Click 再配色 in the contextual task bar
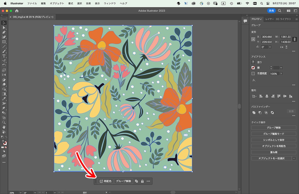Image resolution: width=299 pixels, height=194 pixels. (106, 181)
